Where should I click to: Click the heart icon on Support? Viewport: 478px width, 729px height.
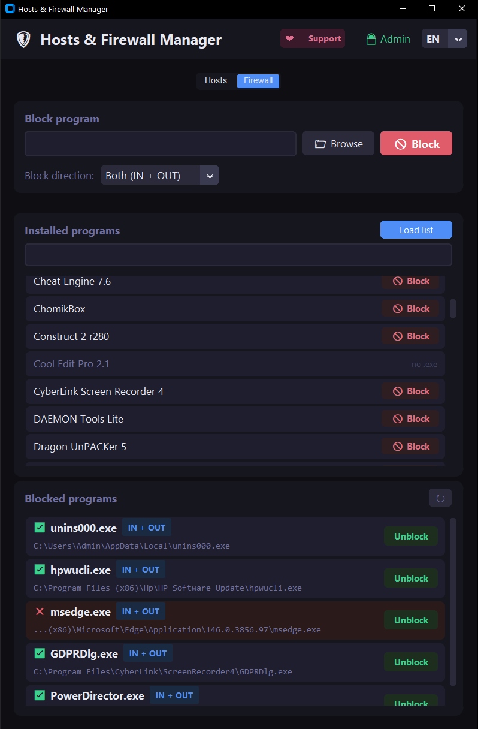pyautogui.click(x=290, y=38)
